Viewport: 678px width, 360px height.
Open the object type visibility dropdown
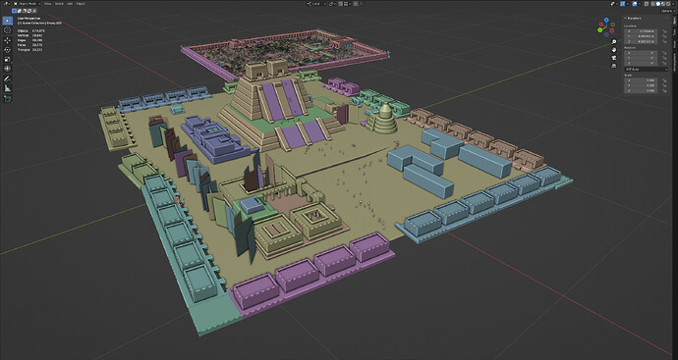[614, 4]
